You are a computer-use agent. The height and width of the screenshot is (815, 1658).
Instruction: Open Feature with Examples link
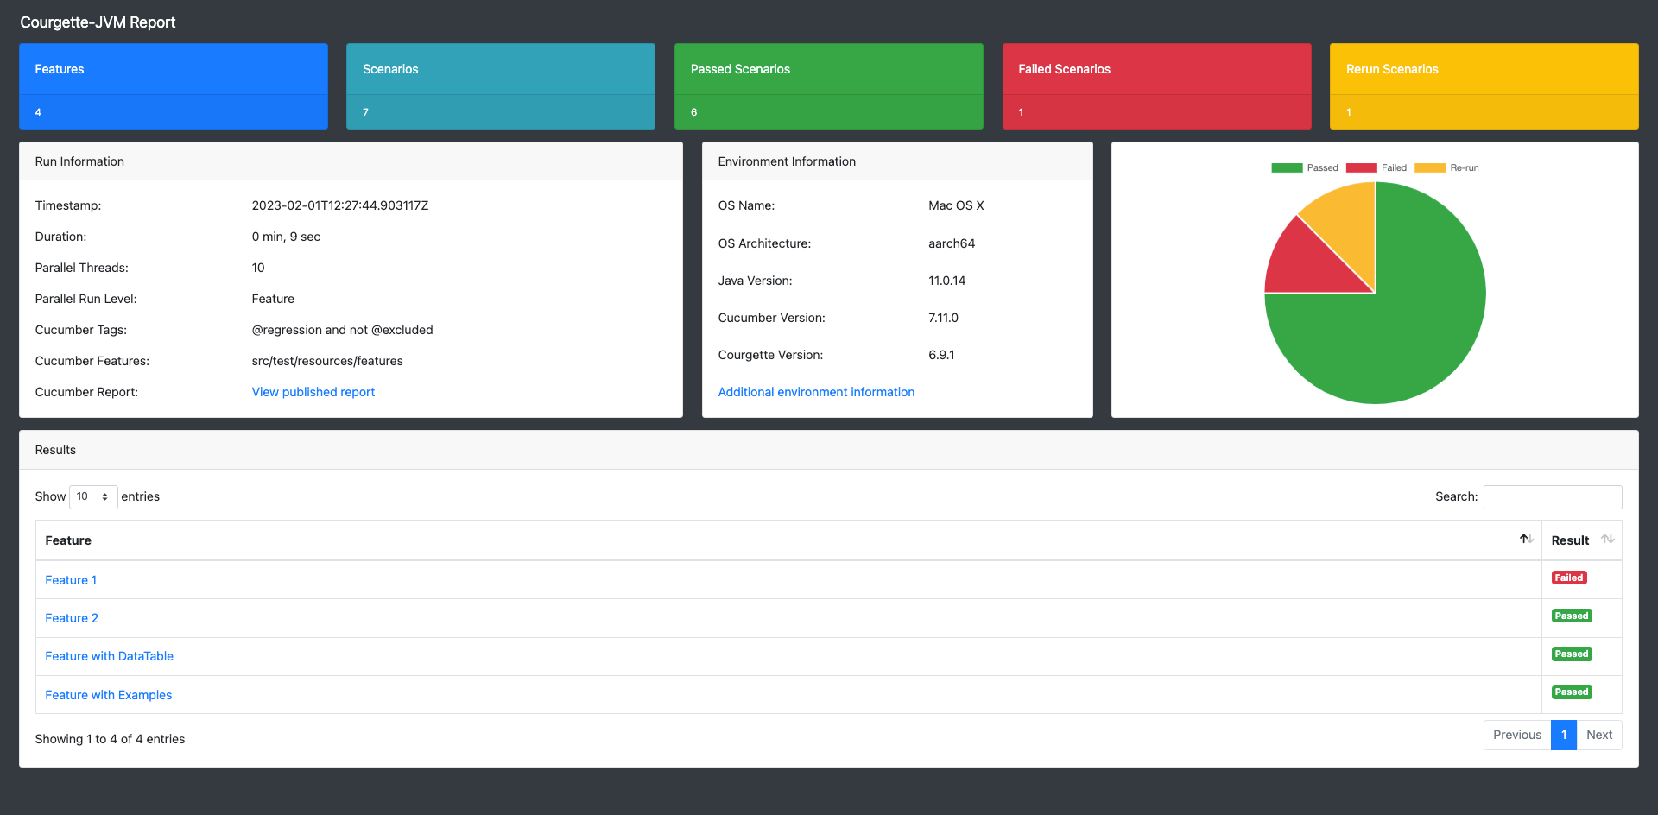(x=109, y=695)
